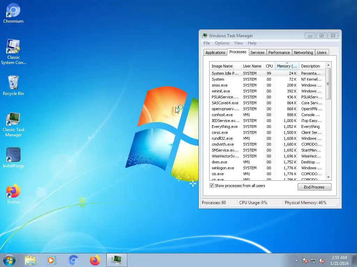This screenshot has height=267, width=357.
Task: Select the csrss.exe process
Action: coord(267,132)
